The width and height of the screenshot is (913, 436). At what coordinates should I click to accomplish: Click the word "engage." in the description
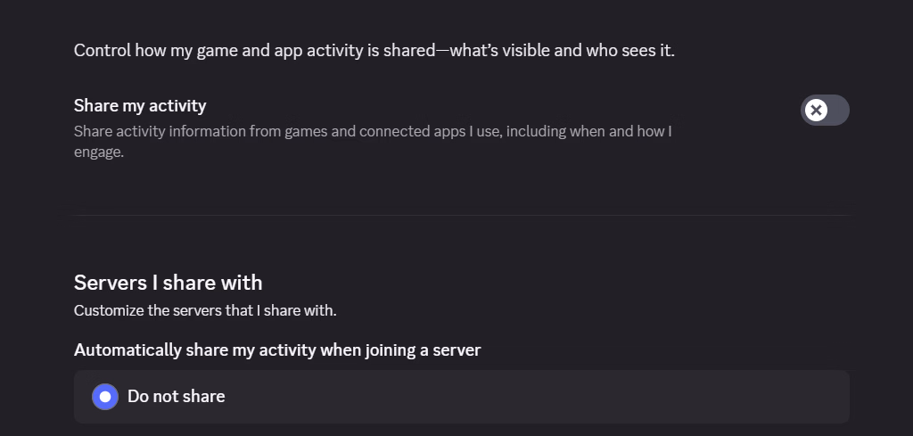click(x=98, y=152)
